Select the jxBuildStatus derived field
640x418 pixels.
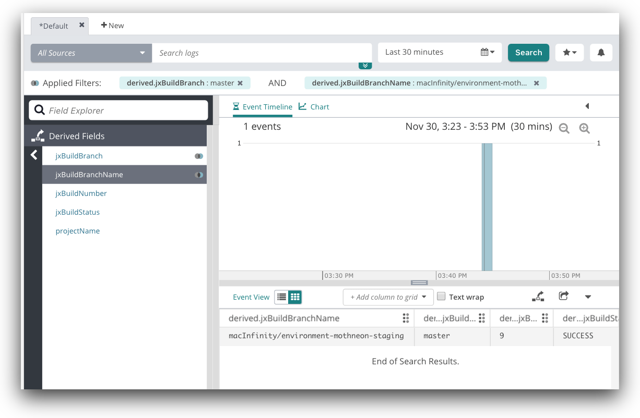(77, 212)
